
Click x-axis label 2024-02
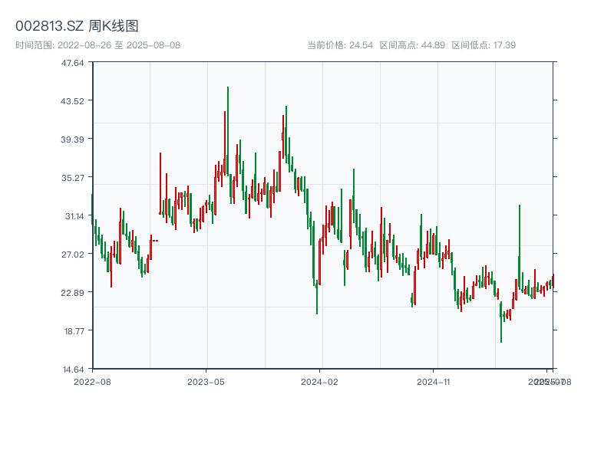[319, 382]
